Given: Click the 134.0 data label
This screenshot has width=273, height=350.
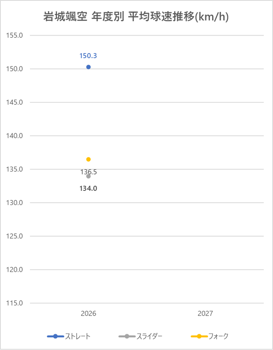Looking at the screenshot, I should point(88,189).
